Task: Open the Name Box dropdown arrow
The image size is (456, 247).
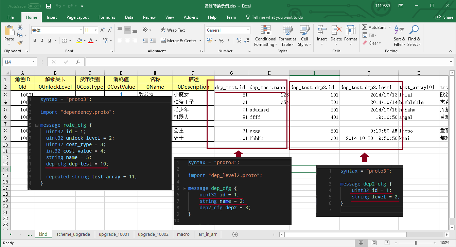Action: [x=33, y=62]
